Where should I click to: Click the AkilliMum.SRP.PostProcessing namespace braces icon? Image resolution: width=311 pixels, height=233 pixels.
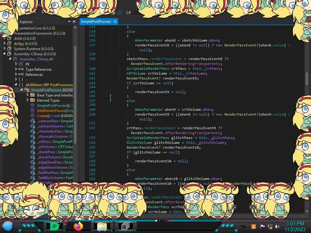pos(21,85)
